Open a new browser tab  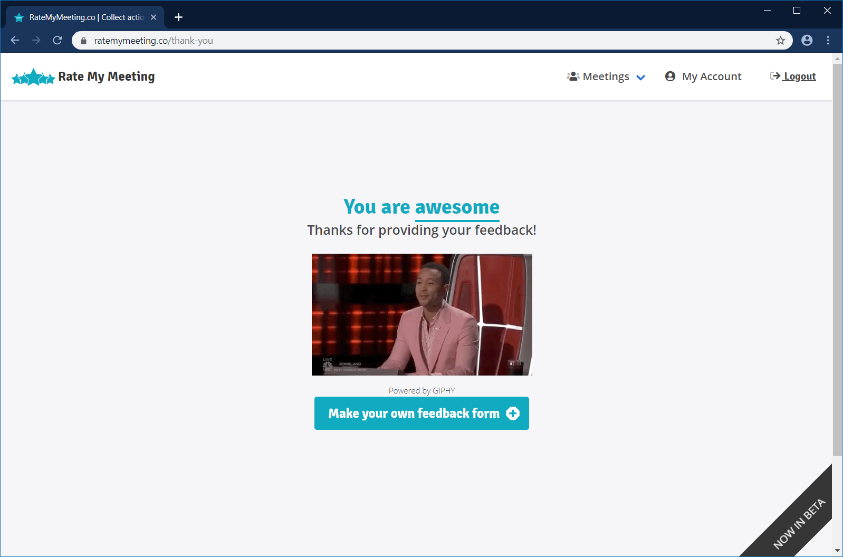178,17
